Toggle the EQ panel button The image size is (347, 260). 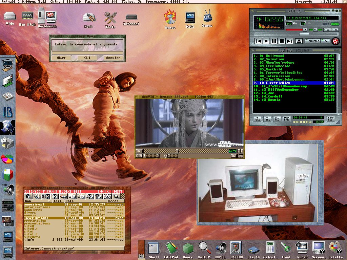coord(327,30)
